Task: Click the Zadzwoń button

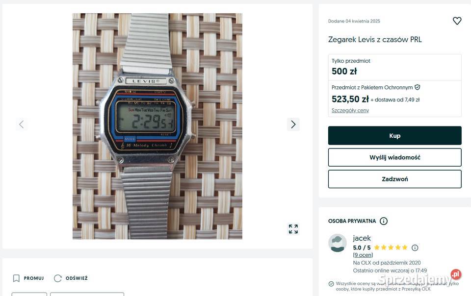Action: [x=394, y=179]
